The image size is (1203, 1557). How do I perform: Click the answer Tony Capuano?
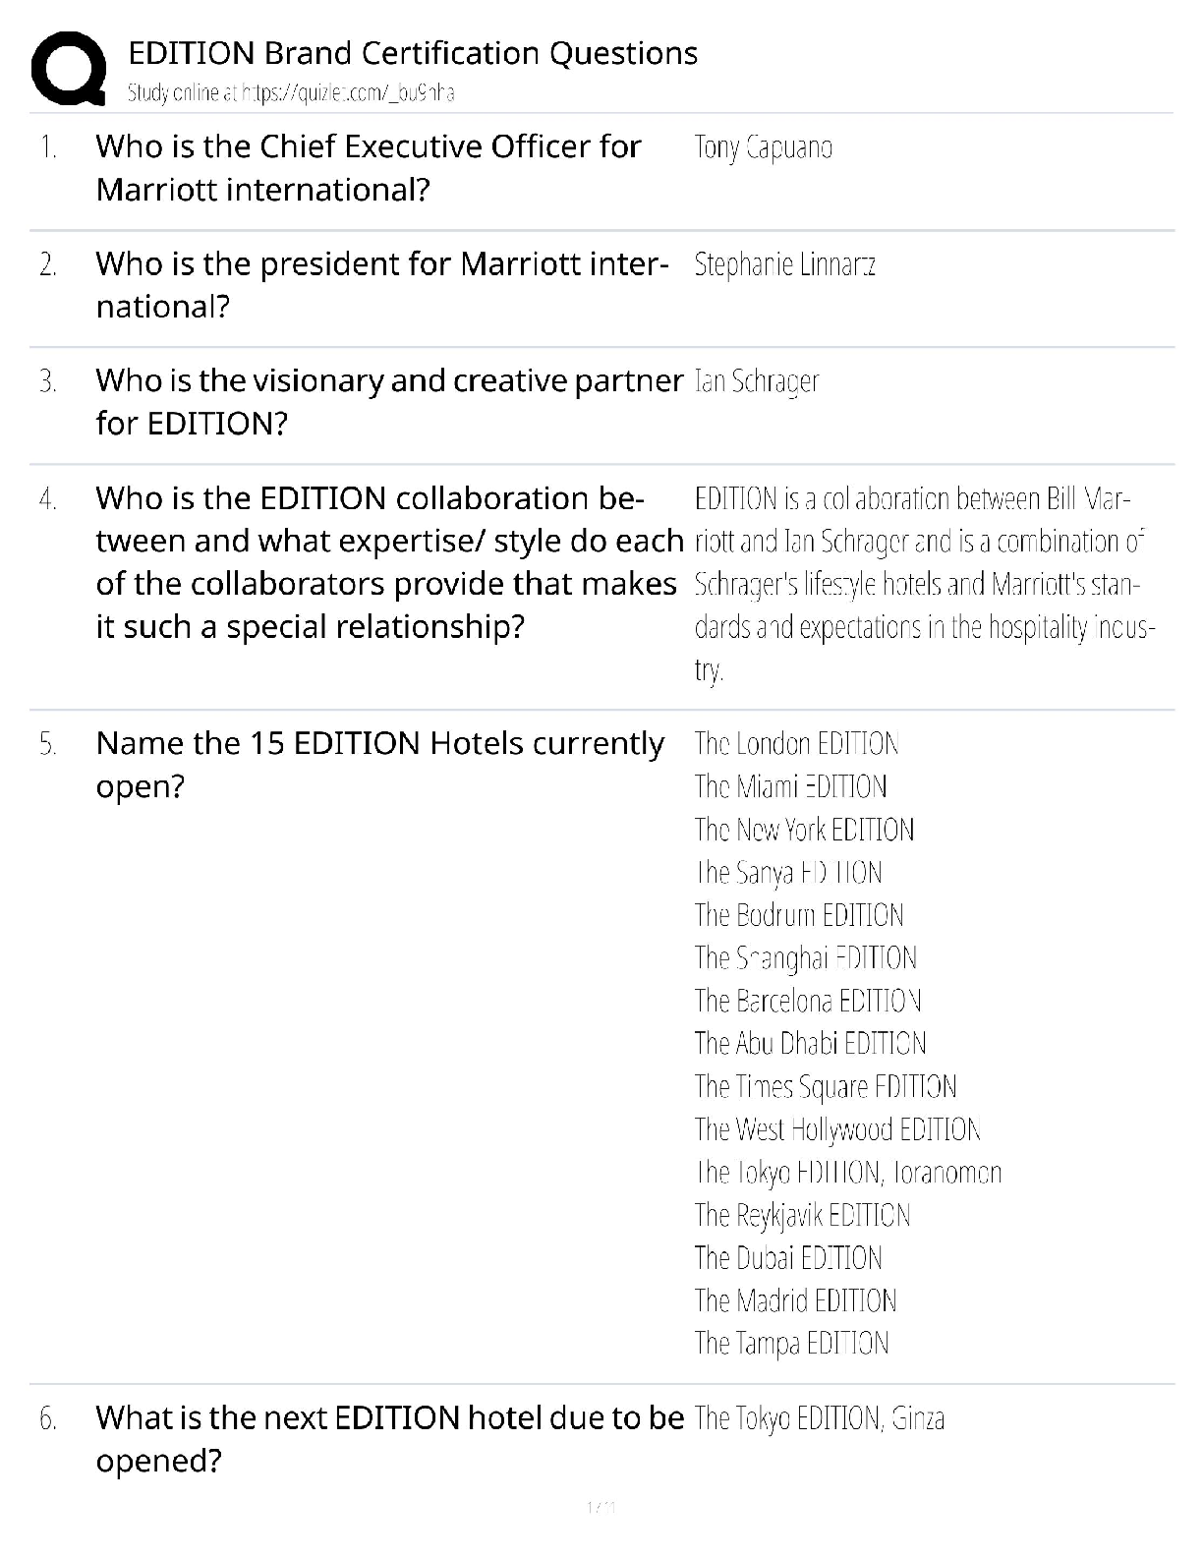click(763, 147)
